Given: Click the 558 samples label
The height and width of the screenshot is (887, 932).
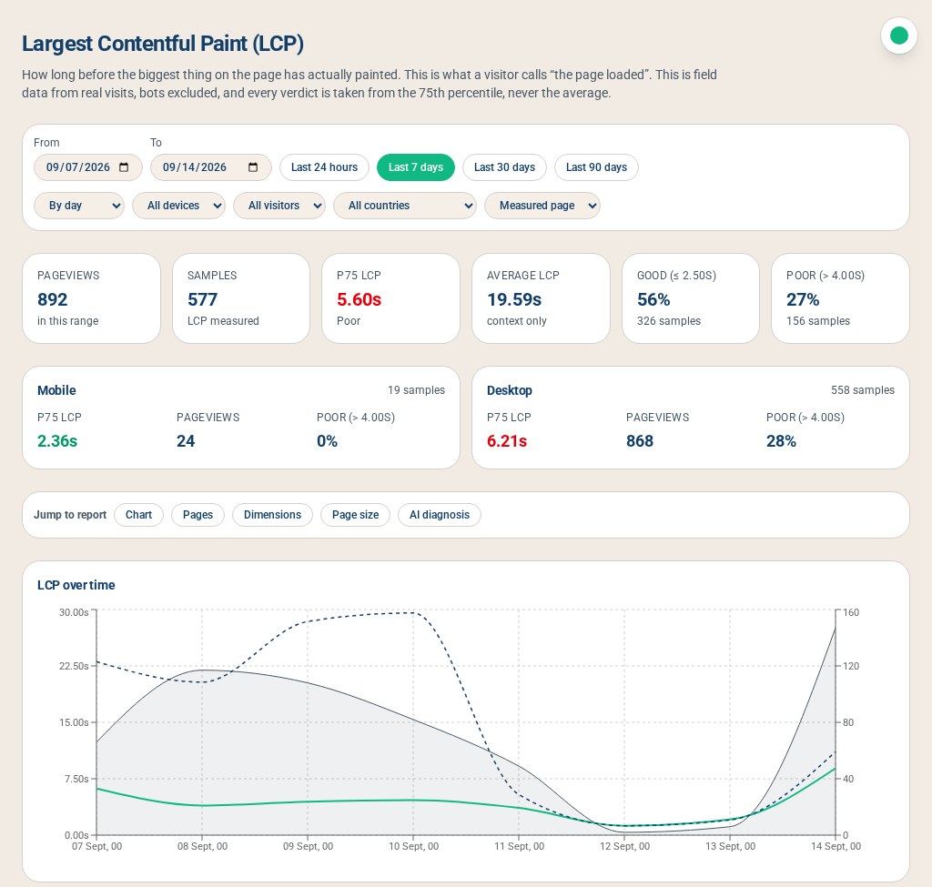Looking at the screenshot, I should point(863,390).
